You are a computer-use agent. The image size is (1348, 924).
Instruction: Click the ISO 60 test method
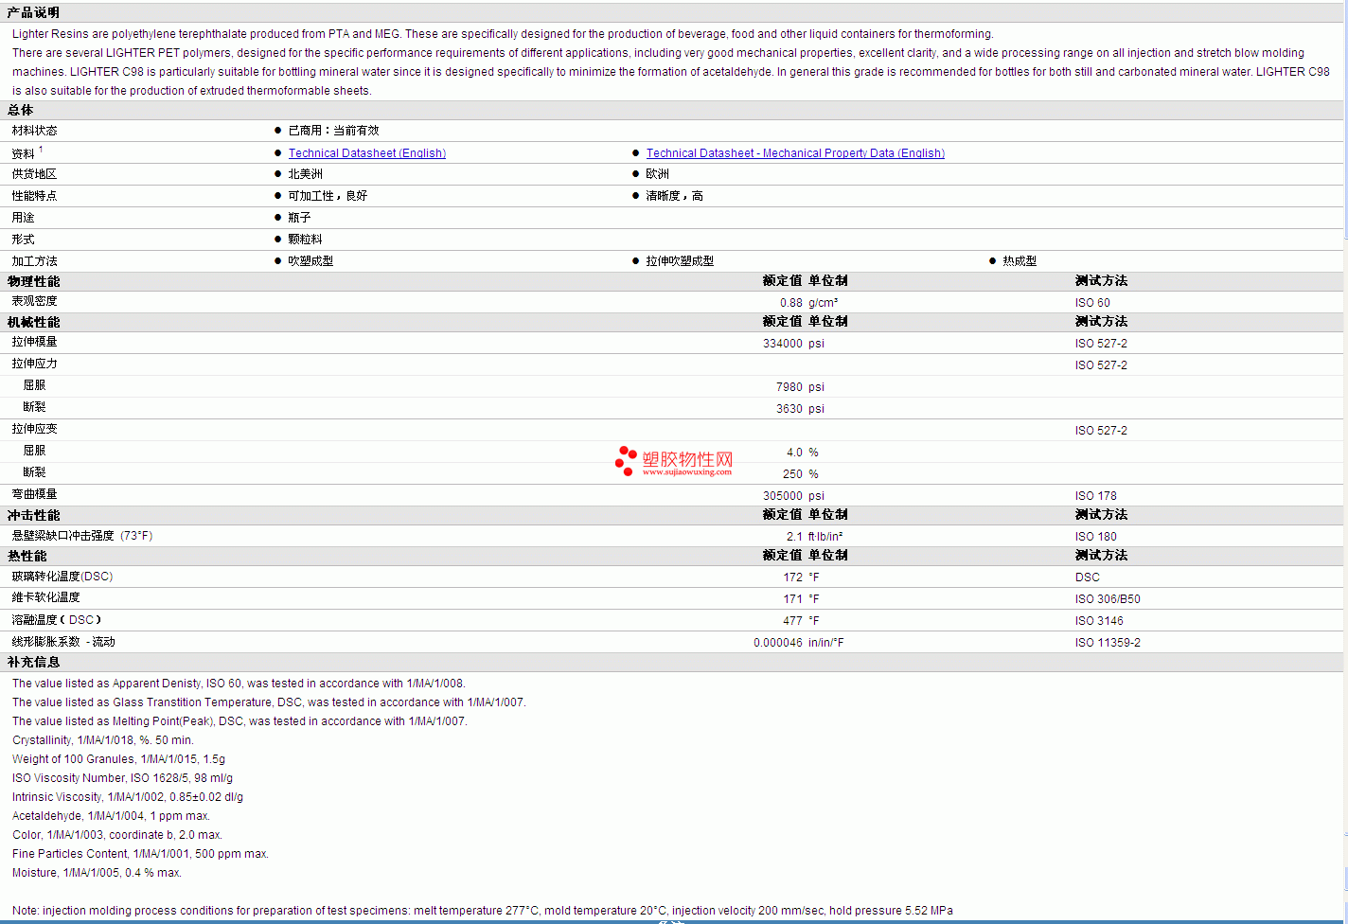(1092, 303)
